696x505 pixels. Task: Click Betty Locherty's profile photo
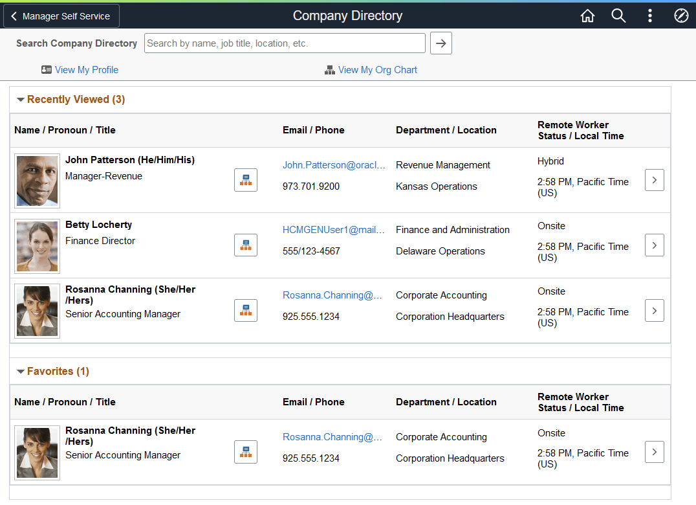pos(38,245)
